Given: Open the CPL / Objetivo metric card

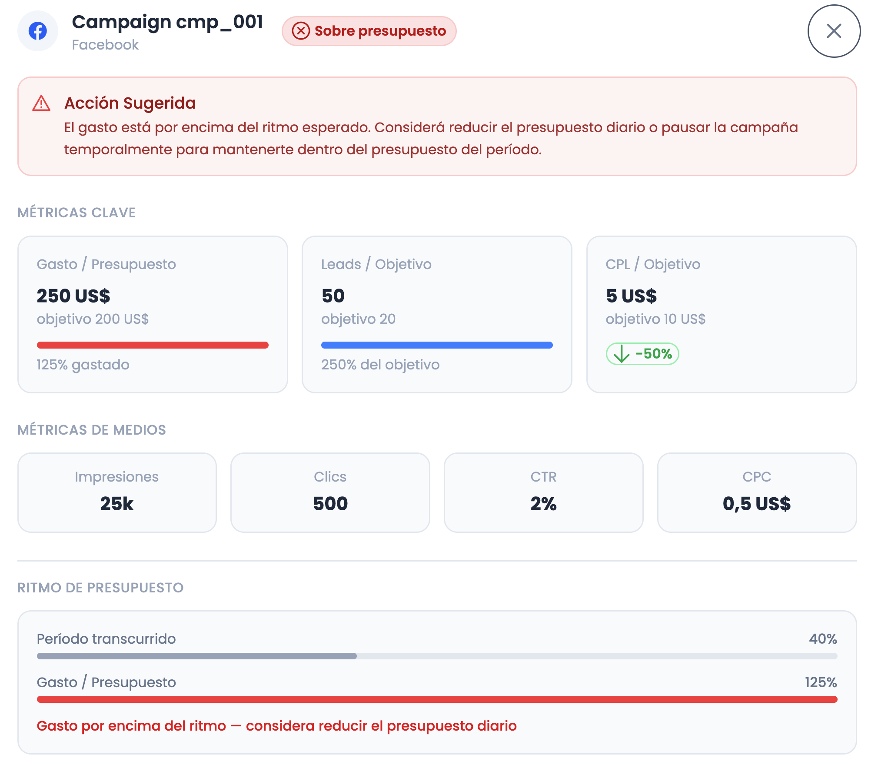Looking at the screenshot, I should (722, 314).
